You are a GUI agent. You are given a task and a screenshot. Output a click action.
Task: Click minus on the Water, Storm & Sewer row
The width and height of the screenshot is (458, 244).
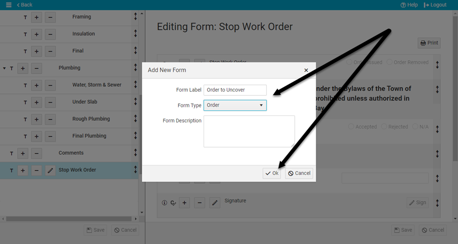(x=50, y=85)
